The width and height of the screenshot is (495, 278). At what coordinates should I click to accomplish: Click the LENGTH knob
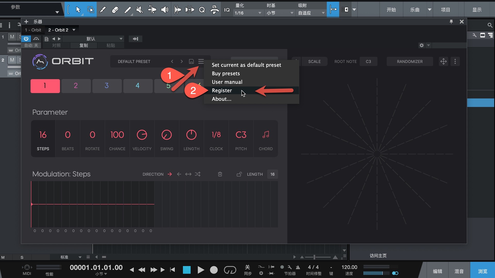(x=191, y=135)
